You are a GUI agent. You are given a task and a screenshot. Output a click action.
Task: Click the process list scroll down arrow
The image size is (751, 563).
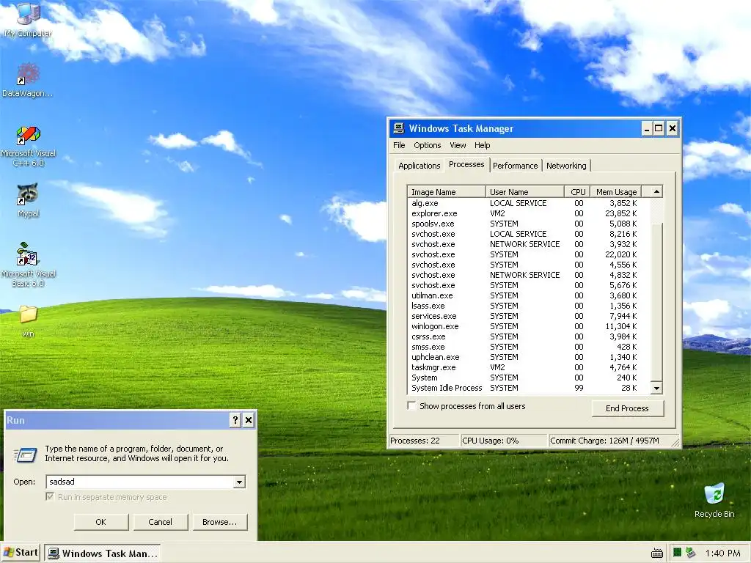[x=656, y=389]
